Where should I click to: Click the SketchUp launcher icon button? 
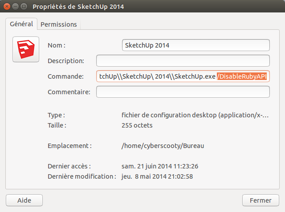pos(26,49)
